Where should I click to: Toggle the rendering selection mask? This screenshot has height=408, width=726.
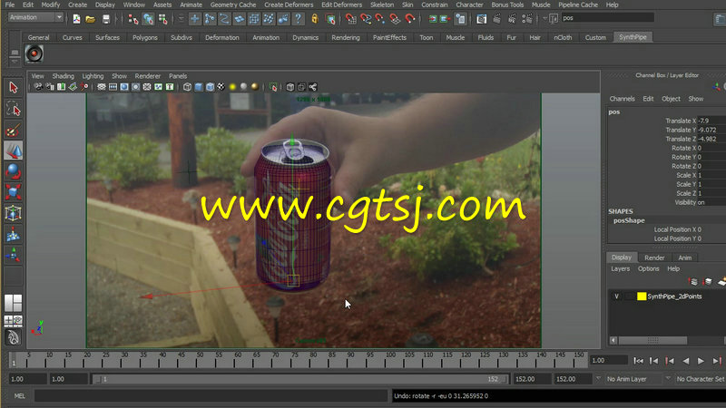[x=283, y=19]
